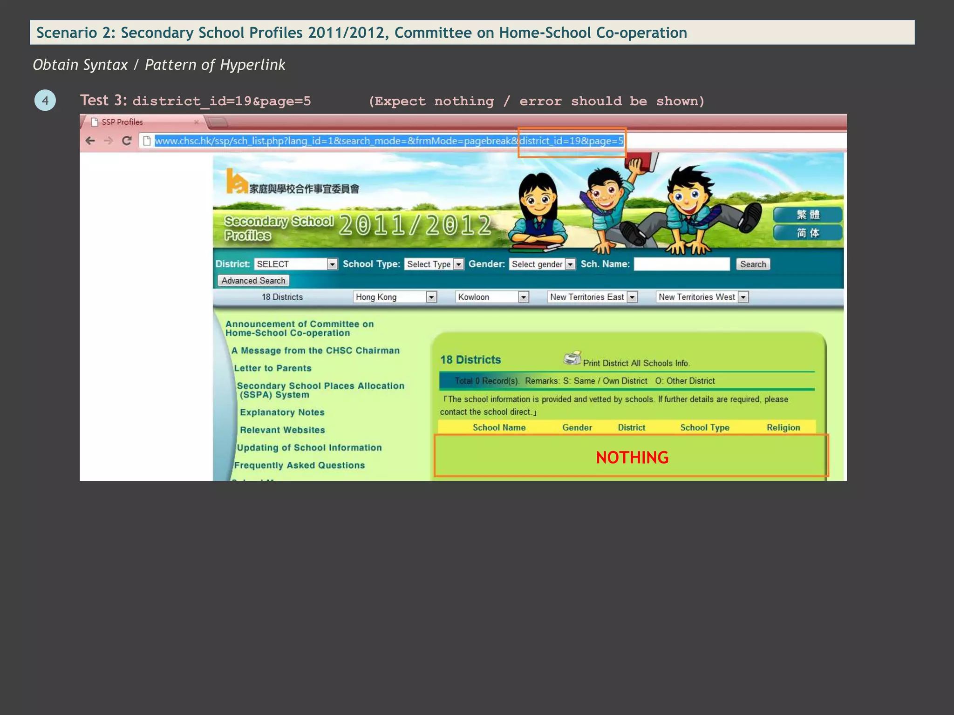The height and width of the screenshot is (715, 954).
Task: Click the browser back arrow
Action: [90, 141]
